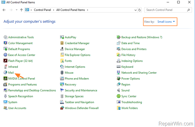Open File Explorer Options link
This screenshot has width=195, height=127.
77,55
